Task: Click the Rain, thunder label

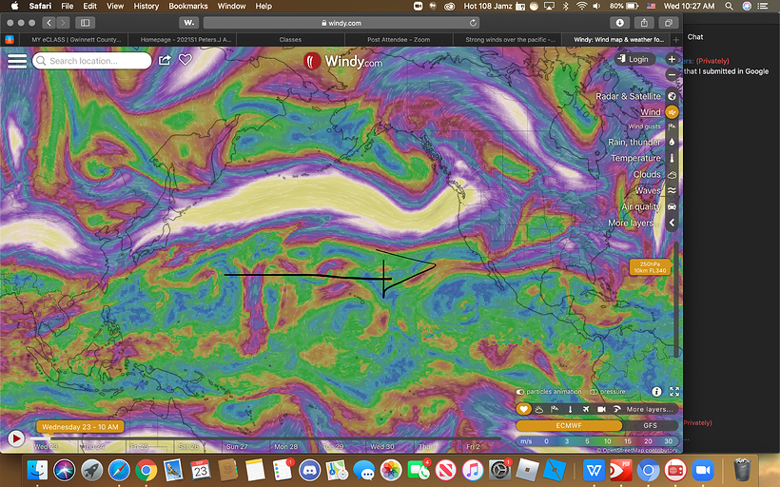Action: click(x=634, y=142)
